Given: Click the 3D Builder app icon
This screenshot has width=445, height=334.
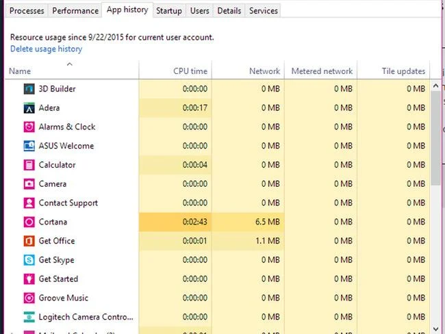Looking at the screenshot, I should 29,89.
